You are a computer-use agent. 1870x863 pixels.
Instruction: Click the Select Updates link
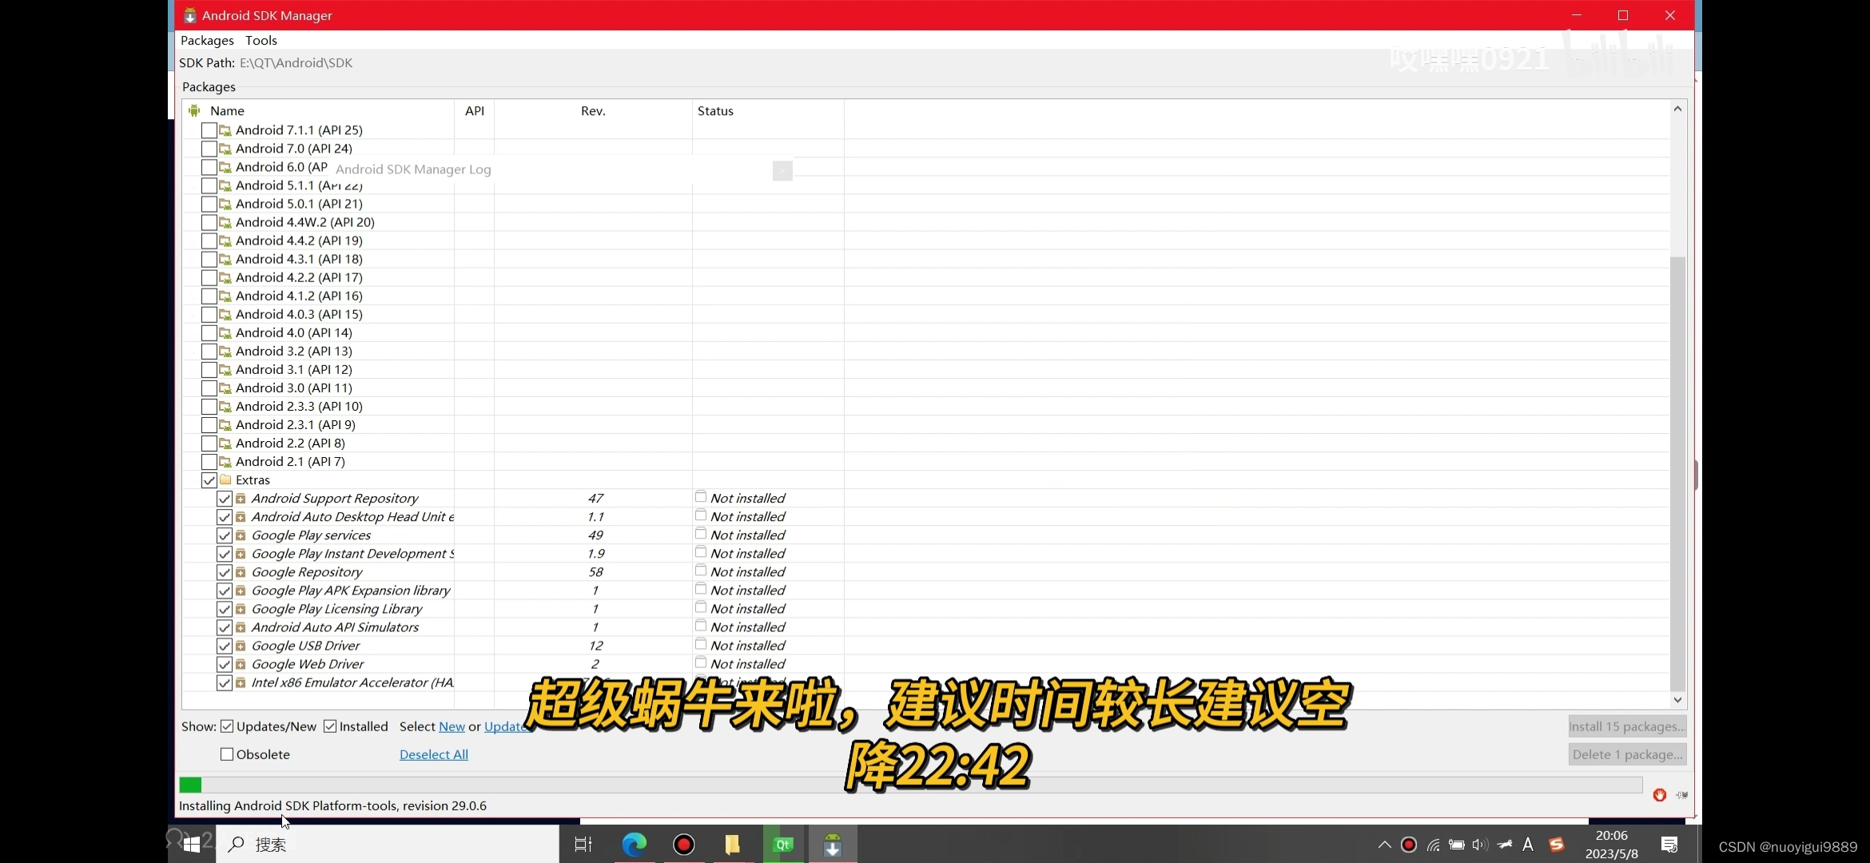click(507, 726)
